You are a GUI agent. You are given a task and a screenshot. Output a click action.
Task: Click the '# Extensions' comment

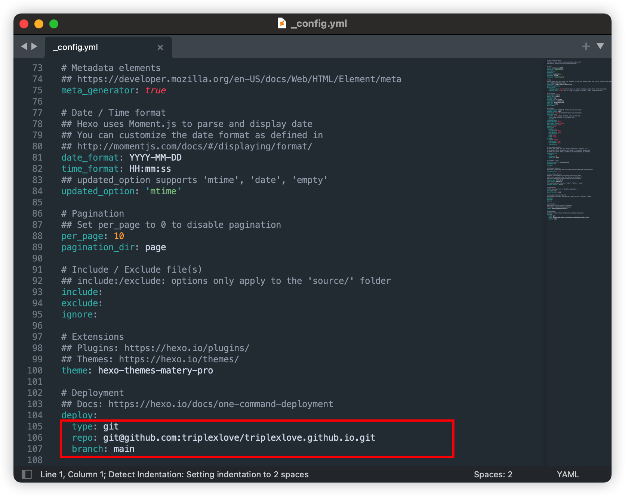tap(93, 337)
